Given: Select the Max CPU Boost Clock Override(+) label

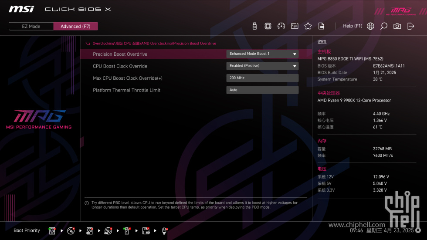Looking at the screenshot, I should 127,78.
